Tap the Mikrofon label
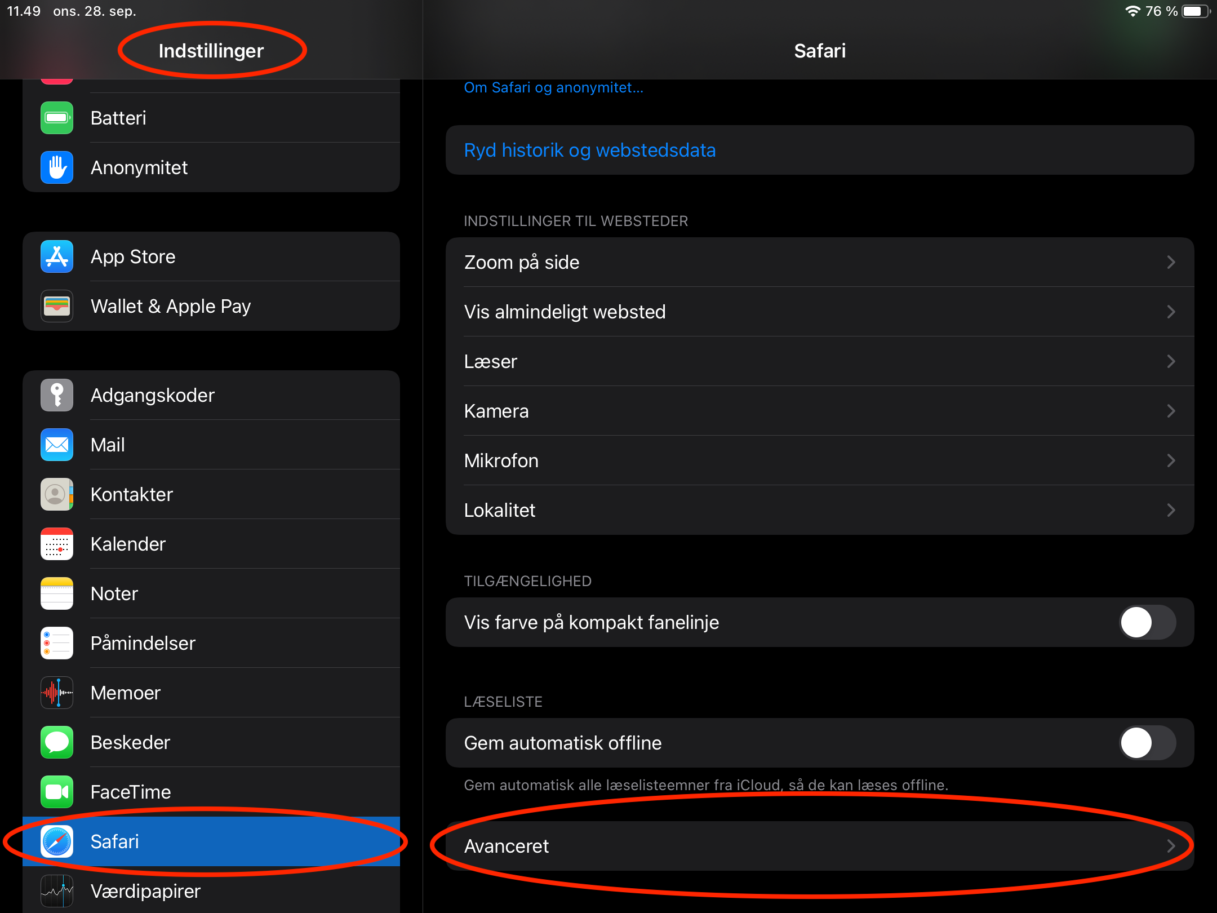1217x913 pixels. pos(501,460)
